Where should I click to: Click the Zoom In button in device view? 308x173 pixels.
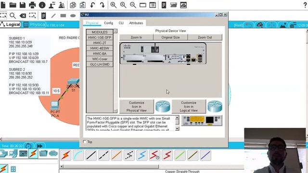point(136,37)
